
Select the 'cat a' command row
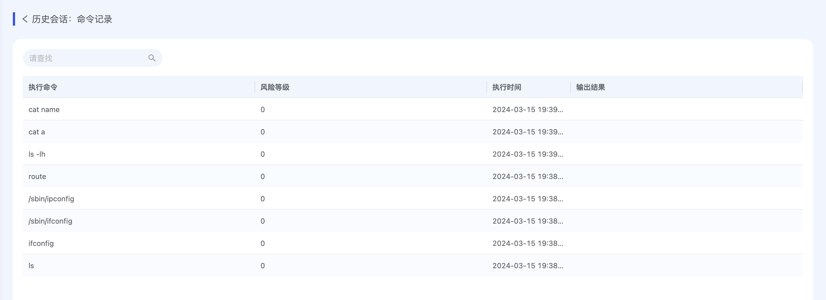coord(37,132)
